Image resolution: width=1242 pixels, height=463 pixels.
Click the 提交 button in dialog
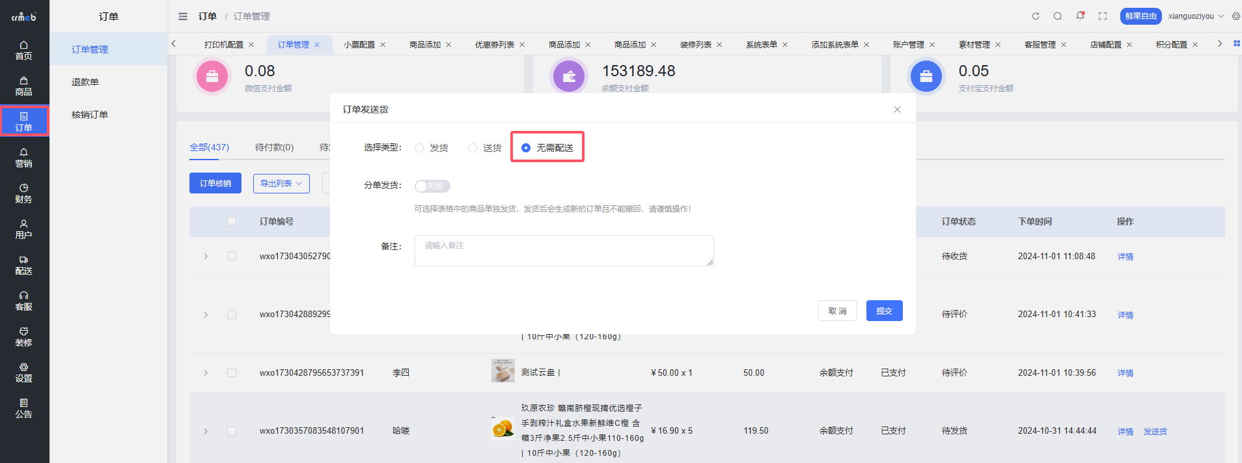(884, 311)
